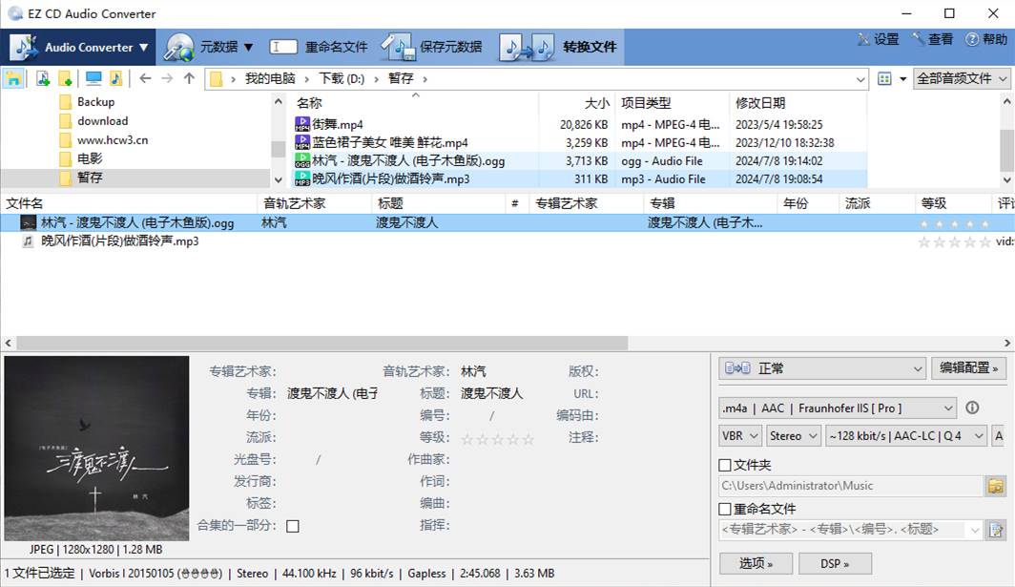
Task: Click the 编辑配置 button
Action: (x=968, y=367)
